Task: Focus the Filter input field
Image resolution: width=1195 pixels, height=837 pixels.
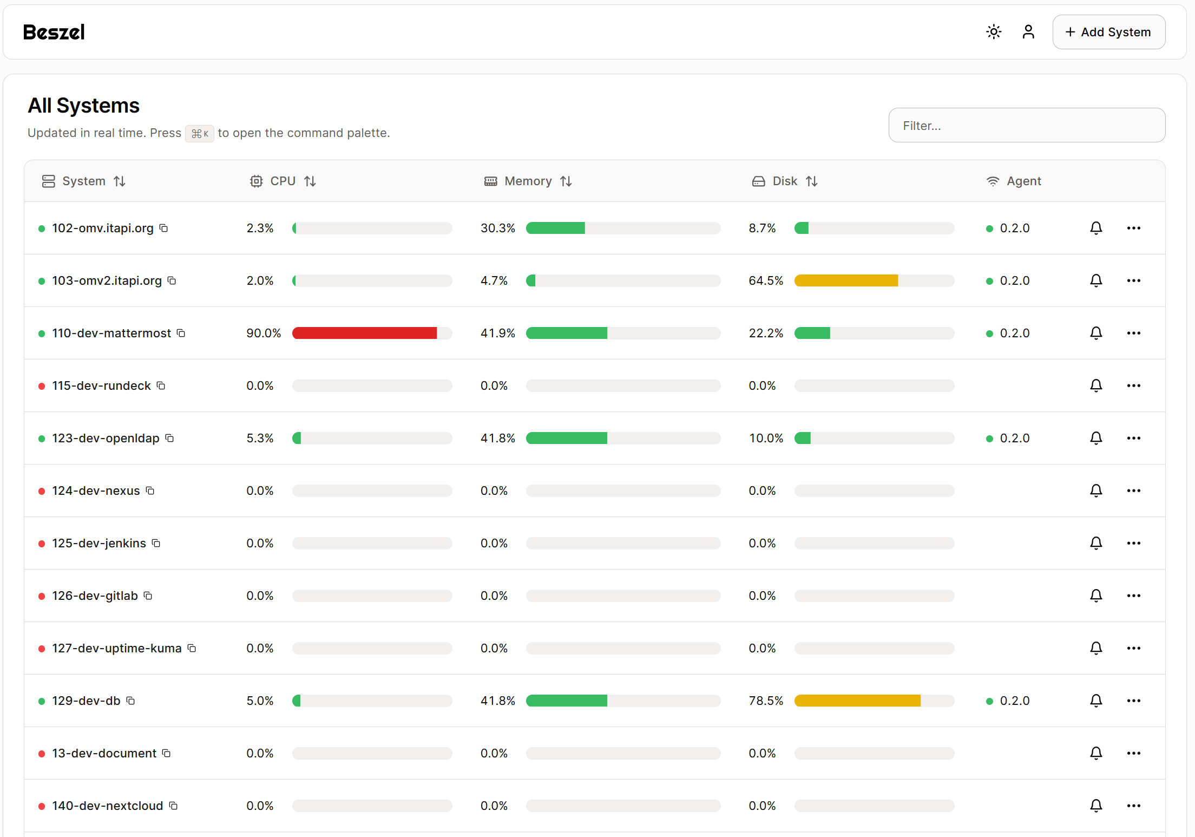Action: 1027,125
